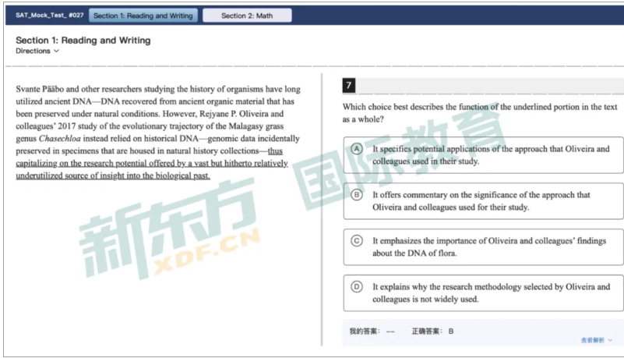Expand 查看解析 to view the explanation
The height and width of the screenshot is (358, 624).
(x=592, y=340)
